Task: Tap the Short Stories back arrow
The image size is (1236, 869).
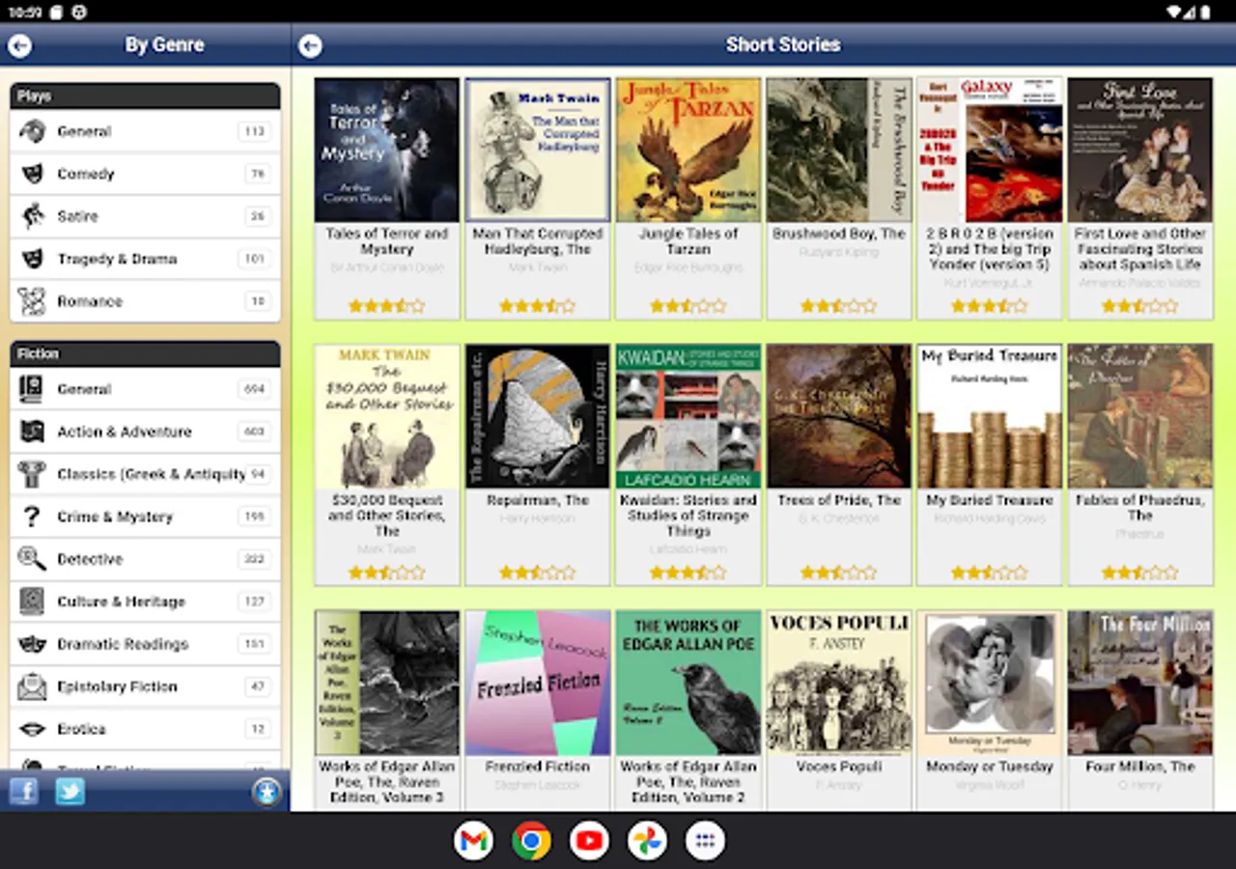Action: pos(310,45)
